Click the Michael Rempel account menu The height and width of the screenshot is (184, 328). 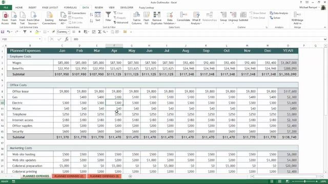[310, 8]
